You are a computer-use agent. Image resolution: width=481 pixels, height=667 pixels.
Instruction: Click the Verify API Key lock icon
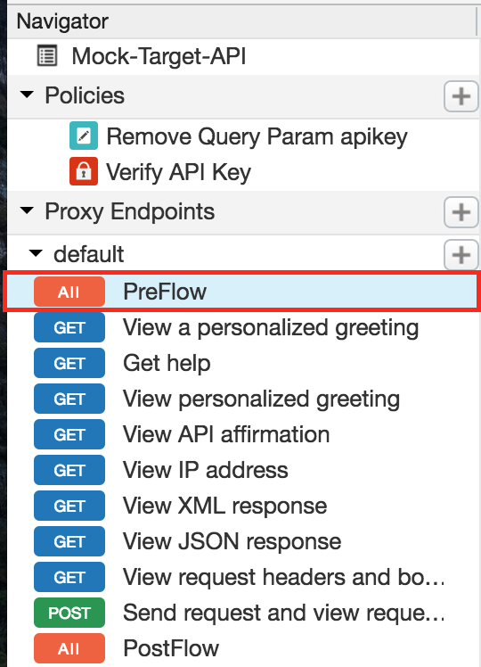(84, 171)
